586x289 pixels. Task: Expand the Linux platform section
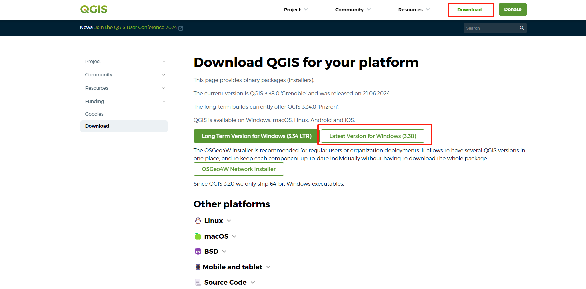pos(229,221)
